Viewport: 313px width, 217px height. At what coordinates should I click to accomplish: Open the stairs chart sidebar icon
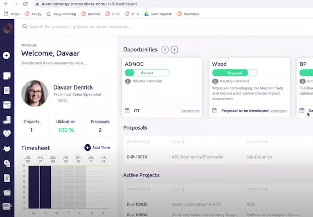tap(7, 120)
